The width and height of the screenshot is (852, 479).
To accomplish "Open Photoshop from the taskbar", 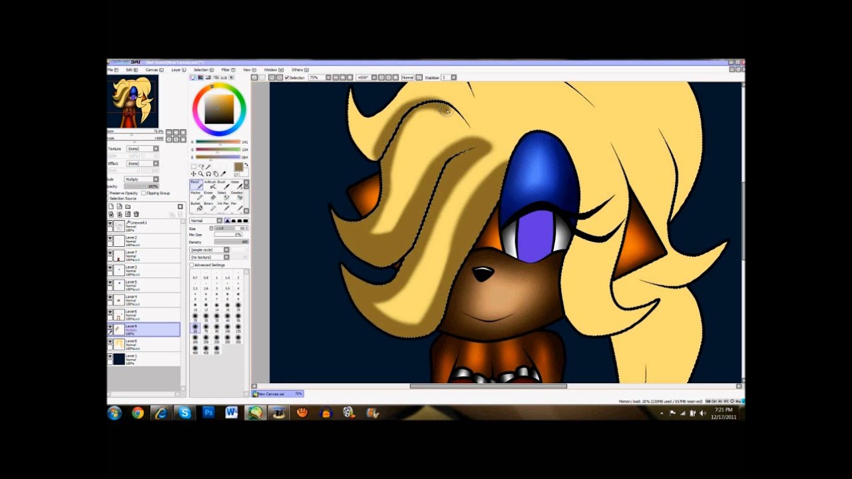I will pos(208,412).
